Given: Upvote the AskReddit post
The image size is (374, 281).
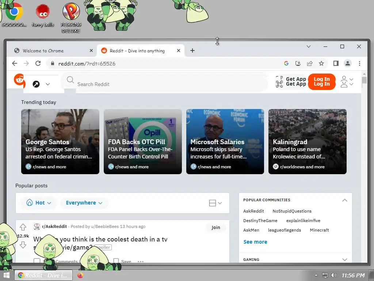Looking at the screenshot, I should 23,227.
